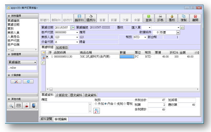
Task: Click the refresh icon under 介面參數
Action: coord(28,81)
